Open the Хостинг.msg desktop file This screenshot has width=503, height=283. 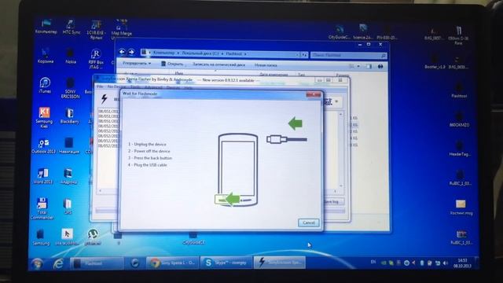[x=461, y=207]
